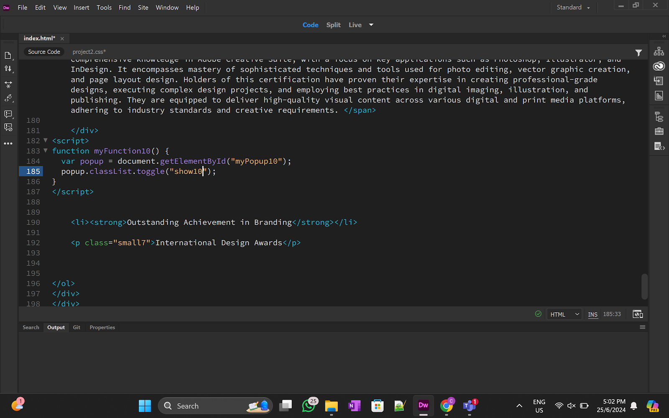
Task: Click File Management arrows icon
Action: coord(8,69)
